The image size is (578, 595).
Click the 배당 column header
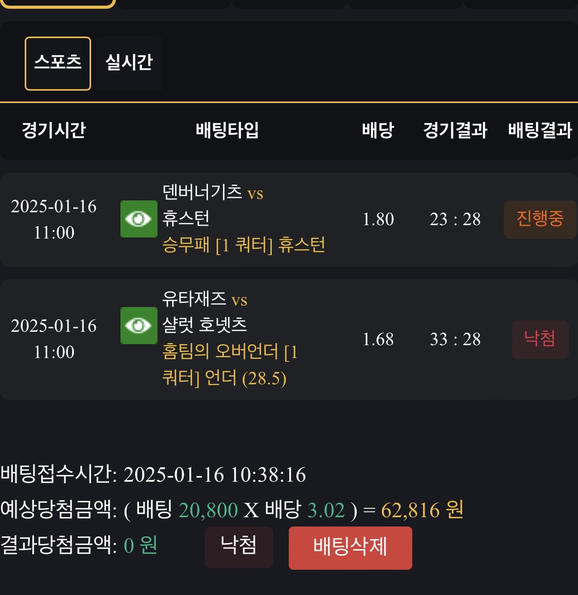[378, 130]
